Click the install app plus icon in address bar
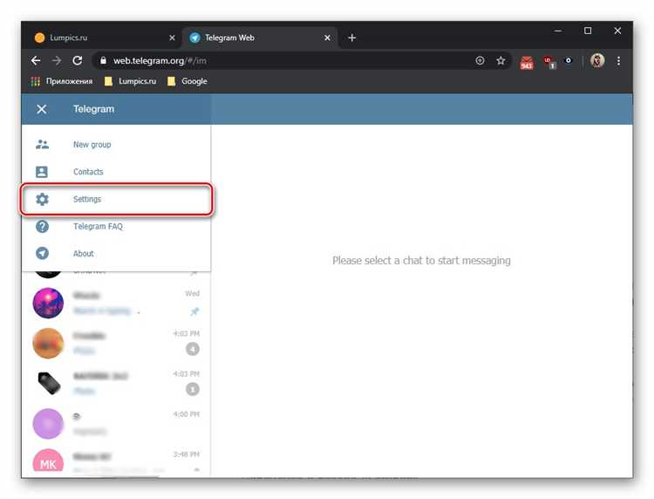 click(x=480, y=60)
